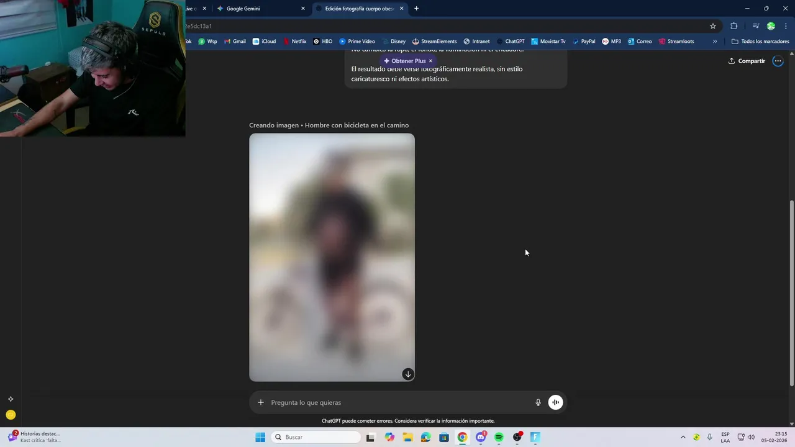This screenshot has height=447, width=795.
Task: Open the yellow profile avatar in sidebar
Action: pos(11,415)
